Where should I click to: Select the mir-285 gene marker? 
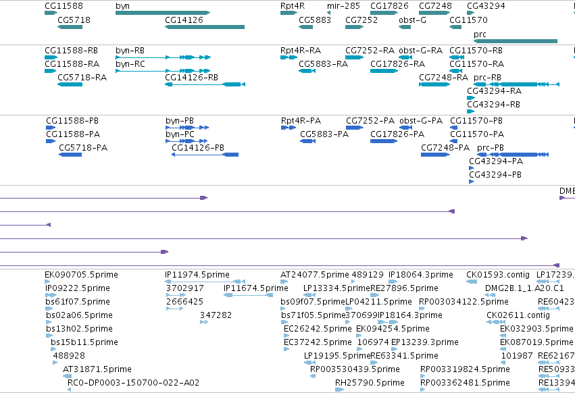[x=328, y=13]
